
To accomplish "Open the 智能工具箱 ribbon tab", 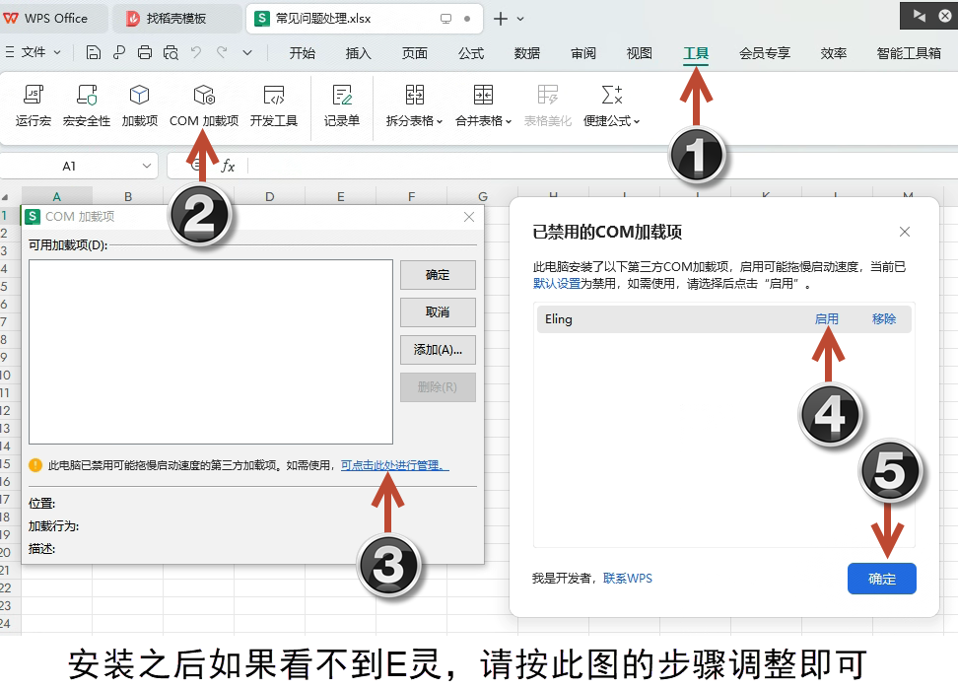I will (x=909, y=54).
